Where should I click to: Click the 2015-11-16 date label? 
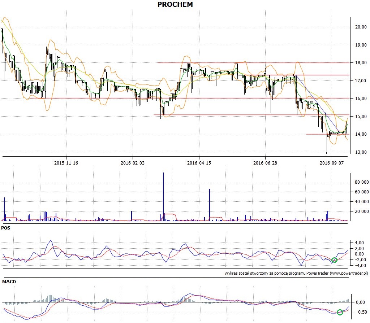point(66,163)
